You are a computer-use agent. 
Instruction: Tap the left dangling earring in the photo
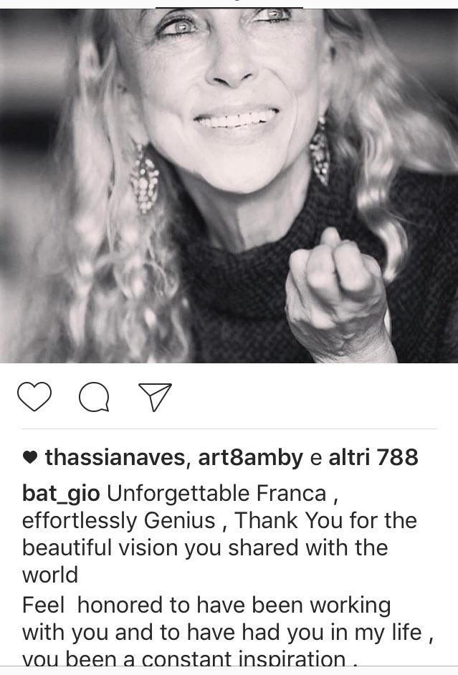pyautogui.click(x=145, y=181)
